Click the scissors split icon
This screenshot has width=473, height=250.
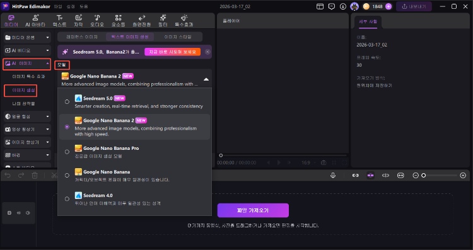[x=54, y=175]
